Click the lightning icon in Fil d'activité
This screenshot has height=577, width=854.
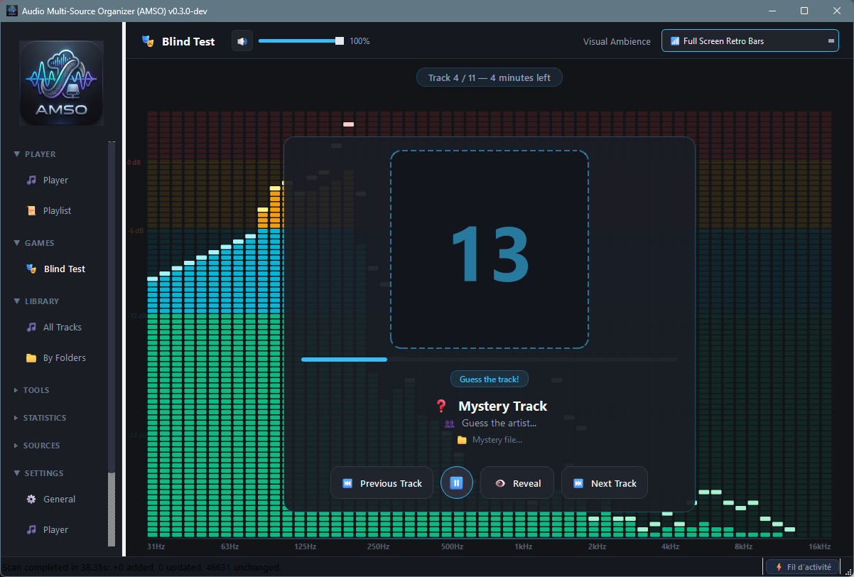click(779, 567)
